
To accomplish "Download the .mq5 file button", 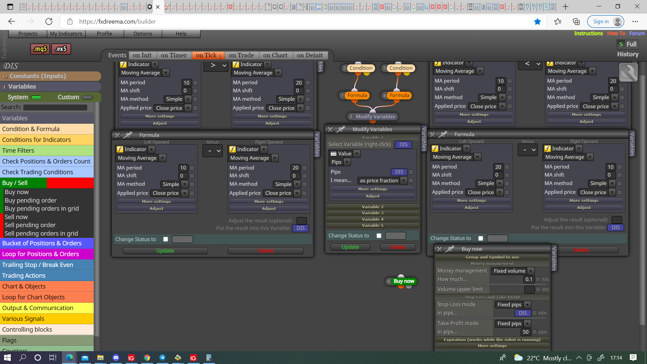I will click(x=40, y=49).
